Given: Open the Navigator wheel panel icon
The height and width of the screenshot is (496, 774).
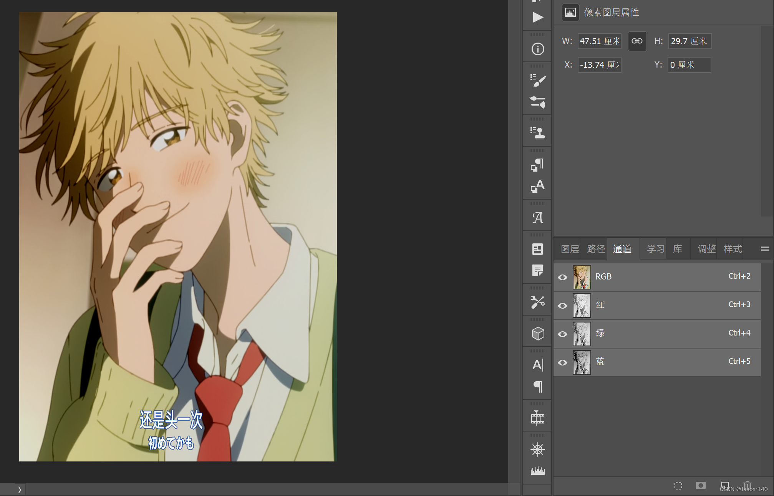Looking at the screenshot, I should pyautogui.click(x=538, y=449).
